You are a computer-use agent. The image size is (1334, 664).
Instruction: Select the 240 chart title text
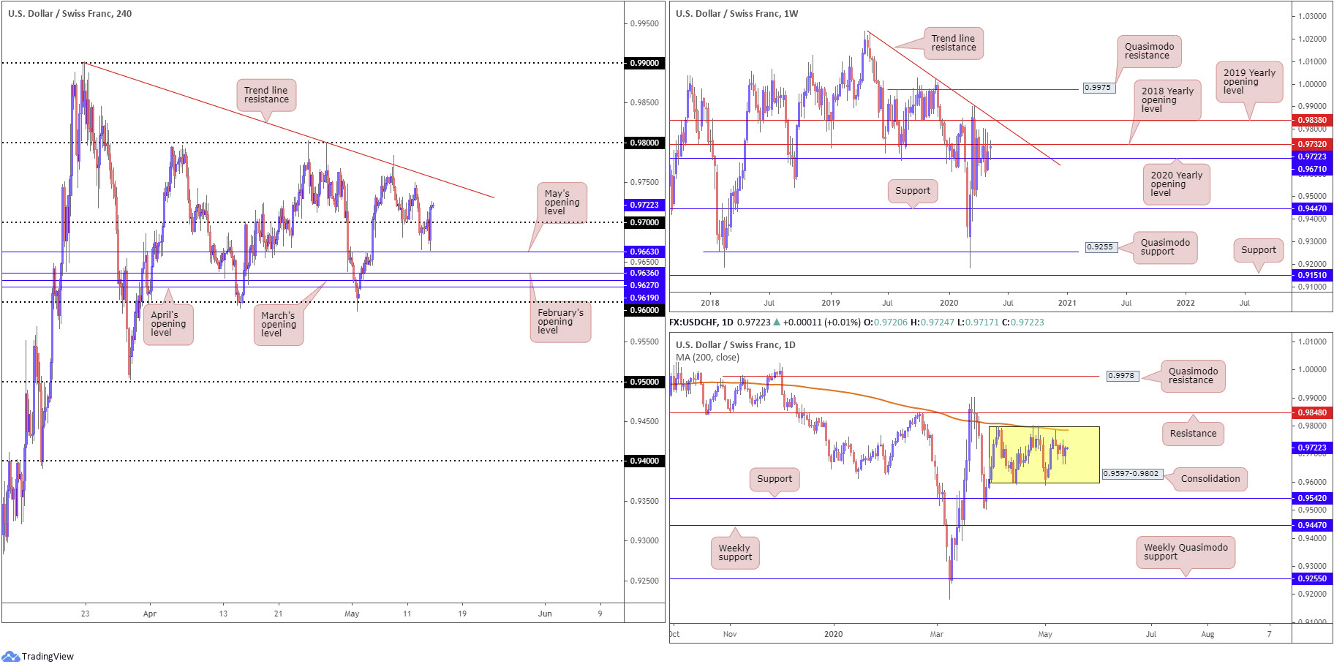coord(70,13)
